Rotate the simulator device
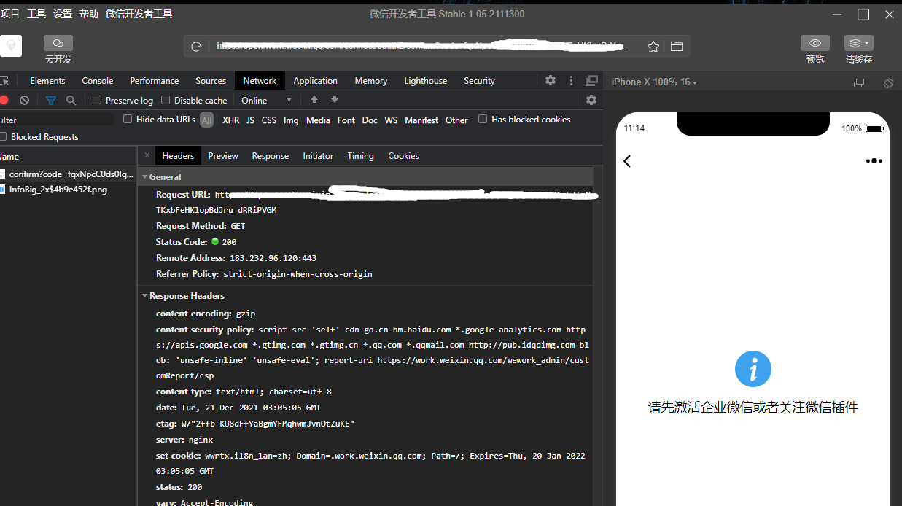 [888, 83]
